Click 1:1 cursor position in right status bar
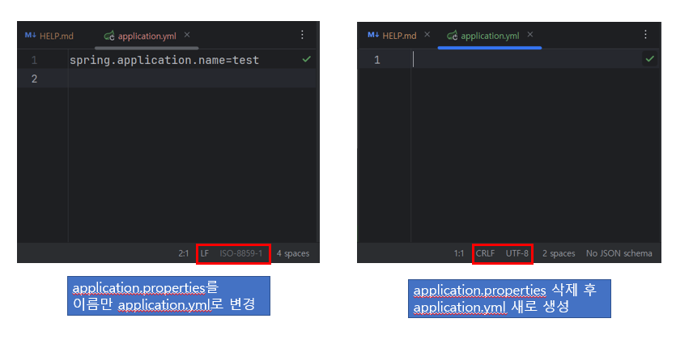Screen dimensions: 676x344 click(459, 253)
